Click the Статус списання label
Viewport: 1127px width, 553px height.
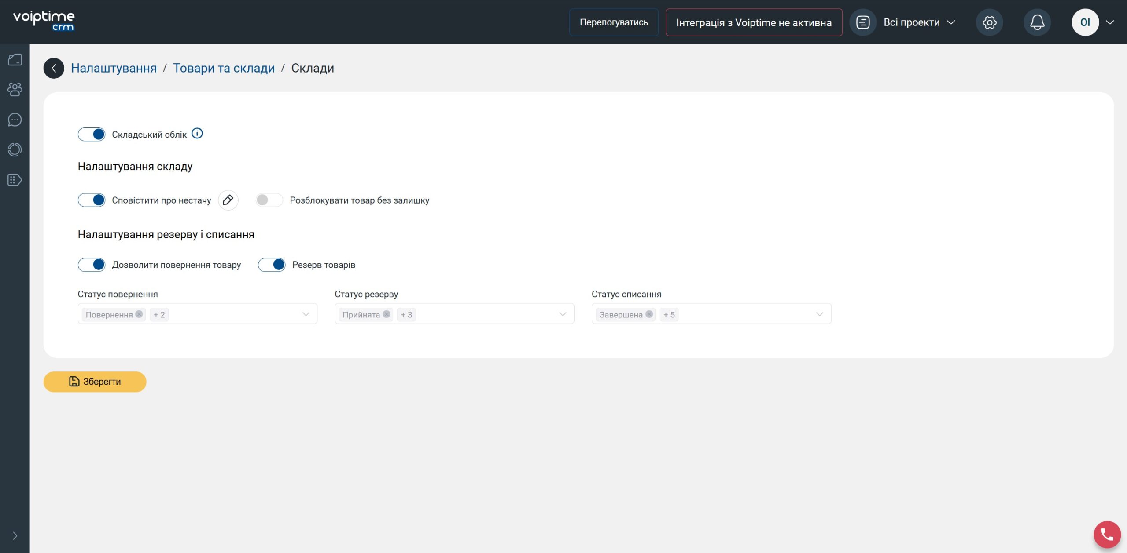click(x=626, y=294)
